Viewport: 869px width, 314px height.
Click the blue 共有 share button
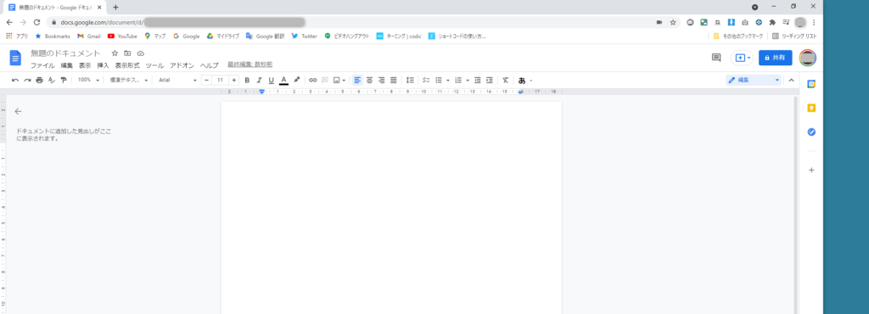[x=776, y=58]
